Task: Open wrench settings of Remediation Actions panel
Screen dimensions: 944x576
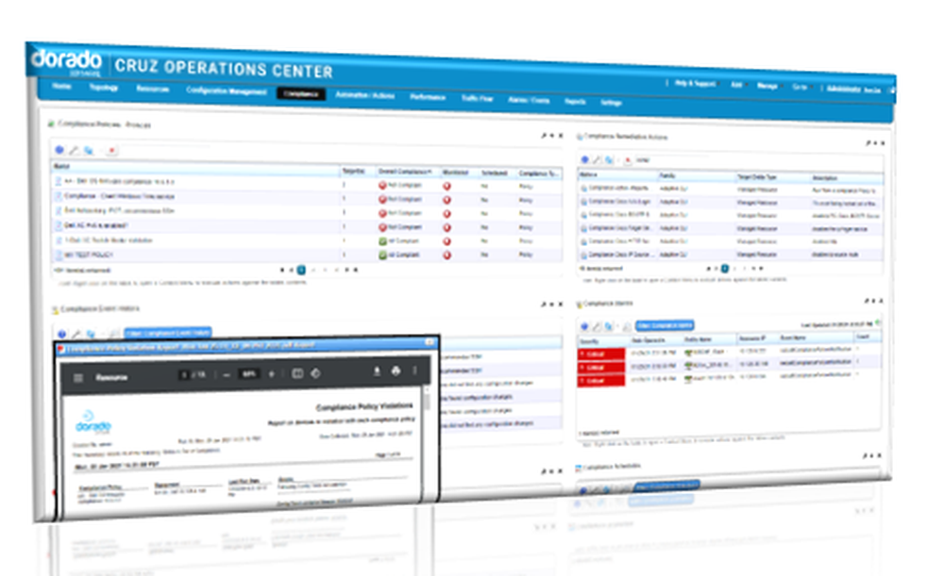Action: pyautogui.click(x=868, y=143)
